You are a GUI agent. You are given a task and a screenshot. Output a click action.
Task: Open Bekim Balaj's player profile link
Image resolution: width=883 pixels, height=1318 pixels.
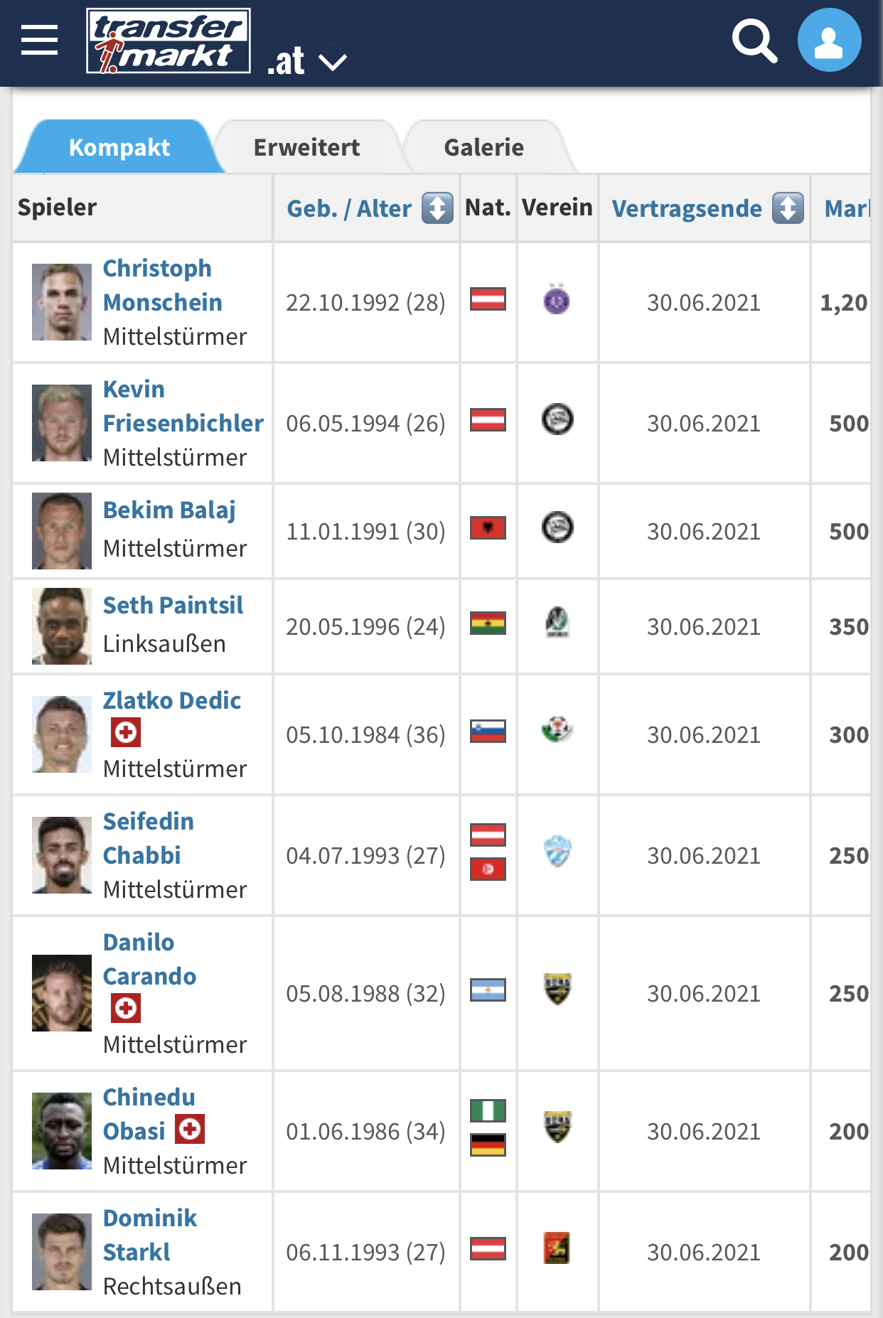click(169, 510)
